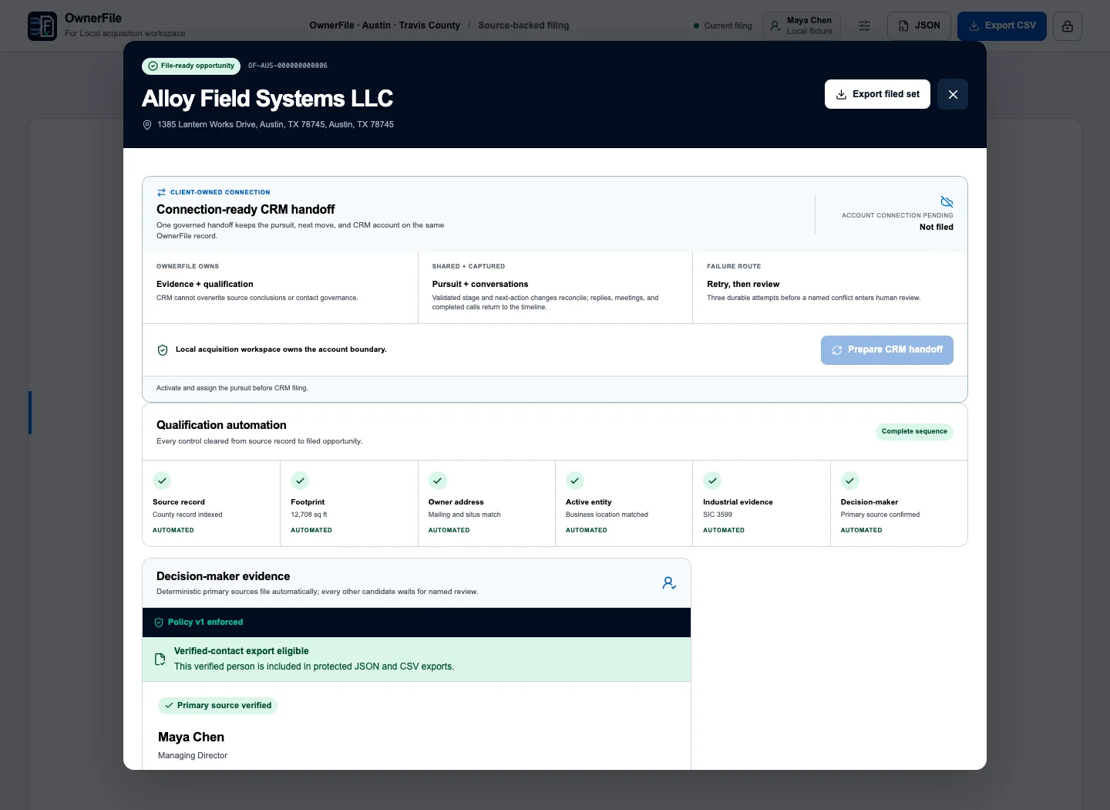Click the Maya Chen decision-maker name
Image resolution: width=1110 pixels, height=810 pixels.
[191, 737]
